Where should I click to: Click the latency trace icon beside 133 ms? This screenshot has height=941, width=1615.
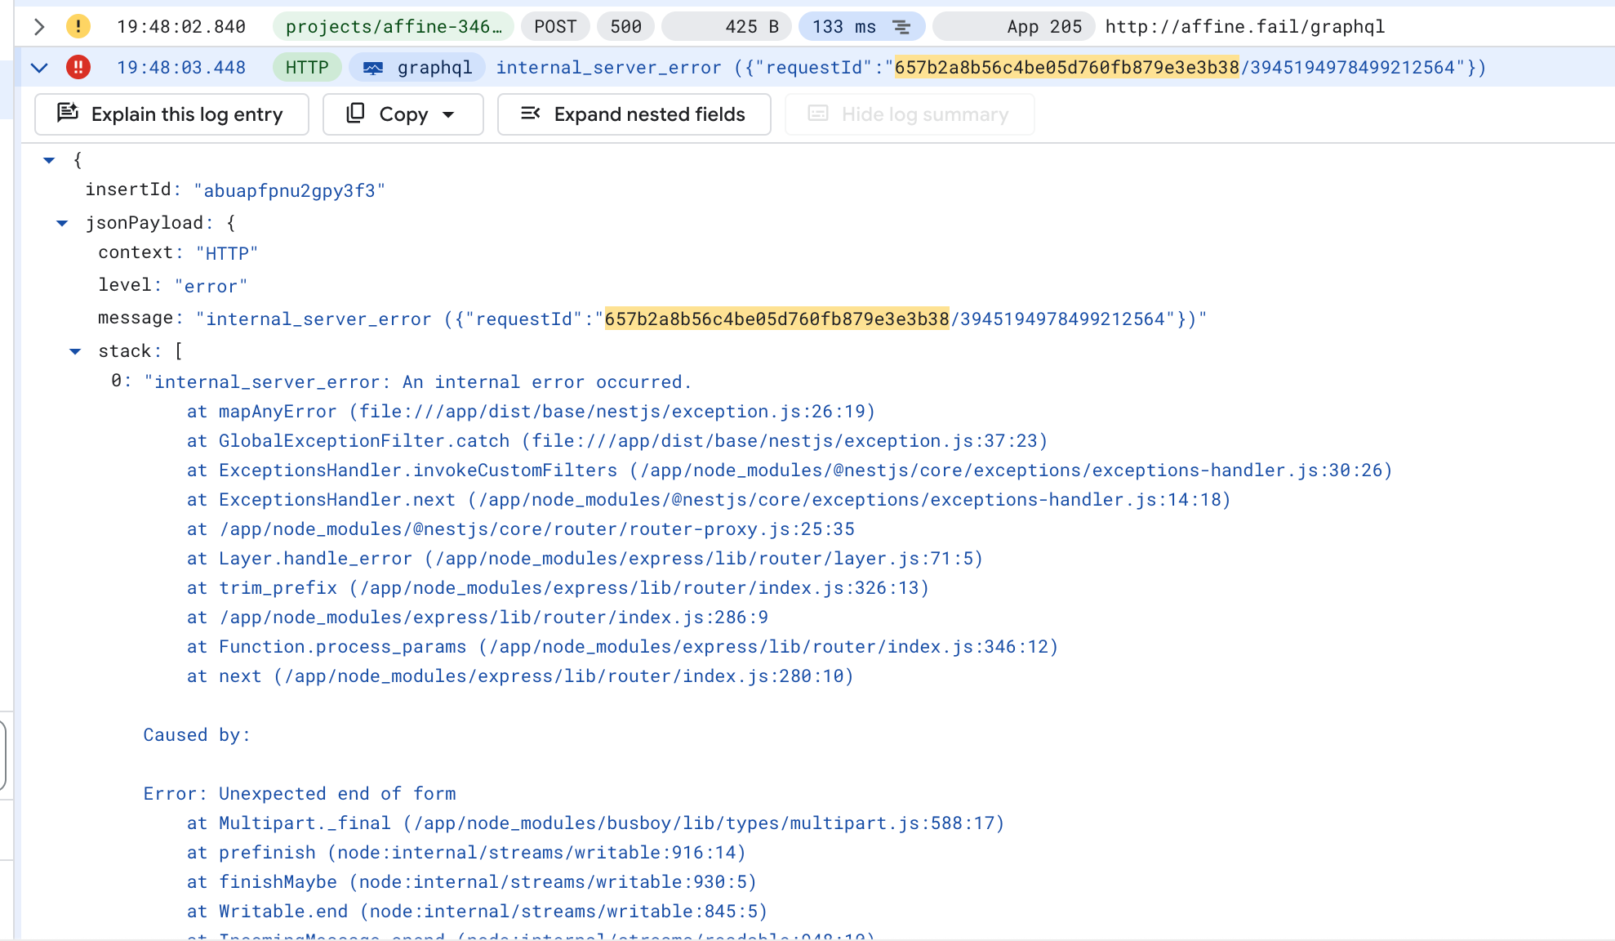[901, 27]
